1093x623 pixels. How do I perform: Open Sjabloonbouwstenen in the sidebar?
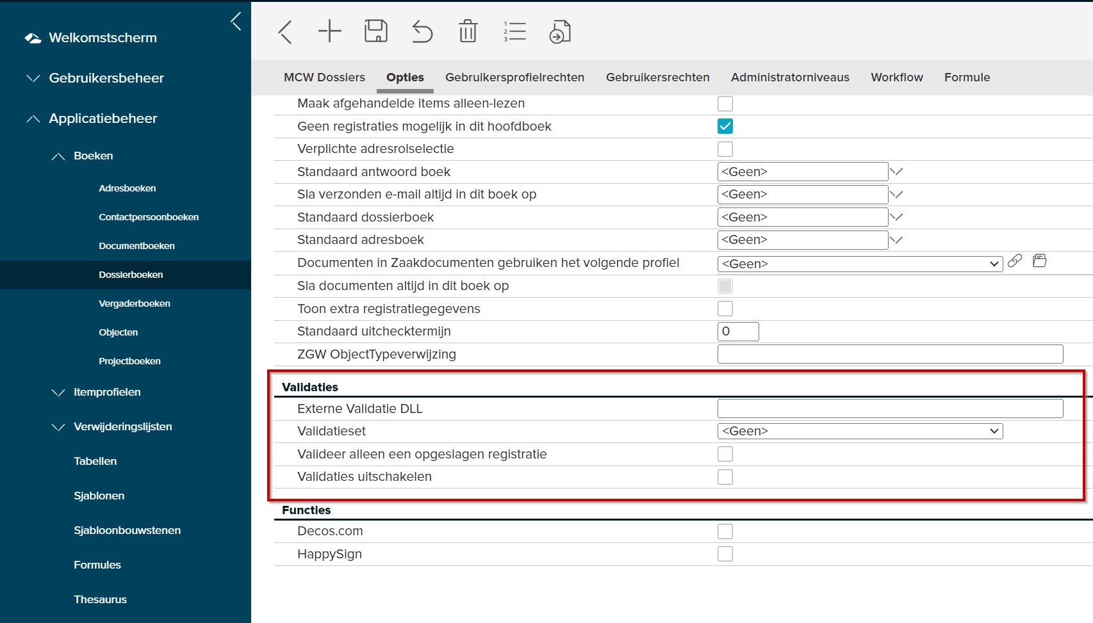[x=127, y=530]
